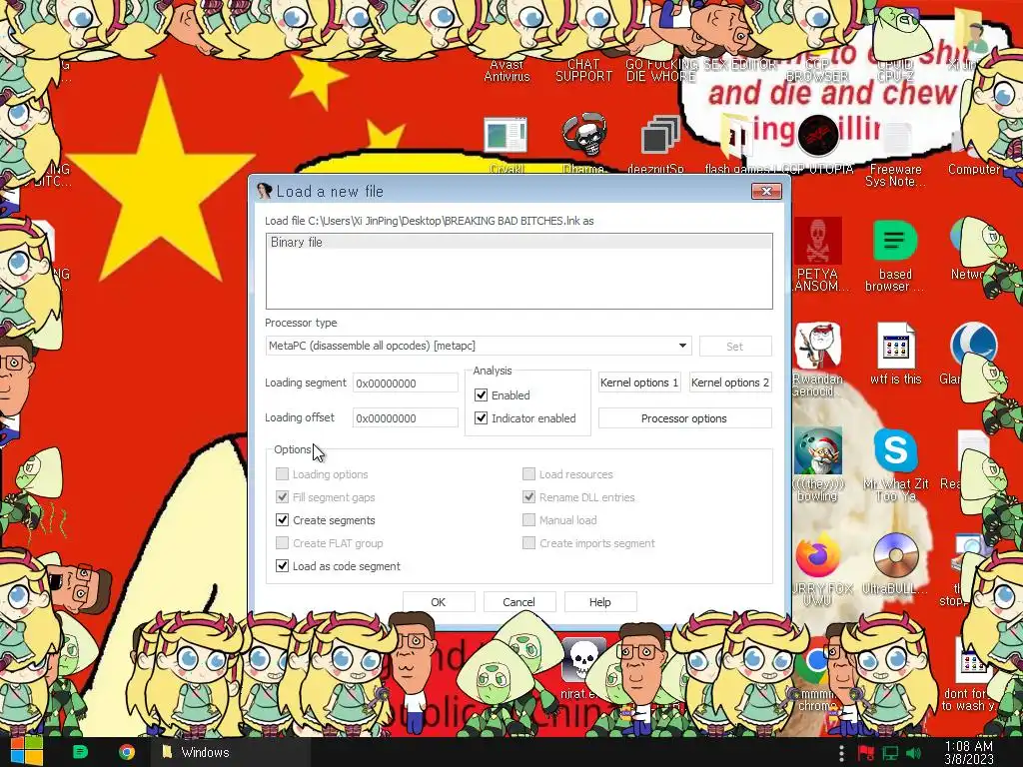Click the volume speaker tray icon
This screenshot has width=1023, height=767.
pos(913,753)
